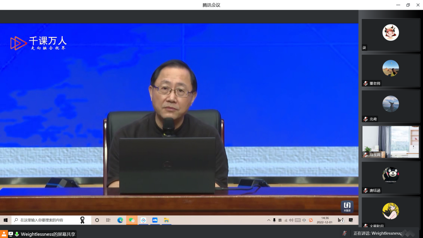The image size is (423, 238).
Task: Click the green microphone icon beside Weightlessness
Action: click(17, 234)
